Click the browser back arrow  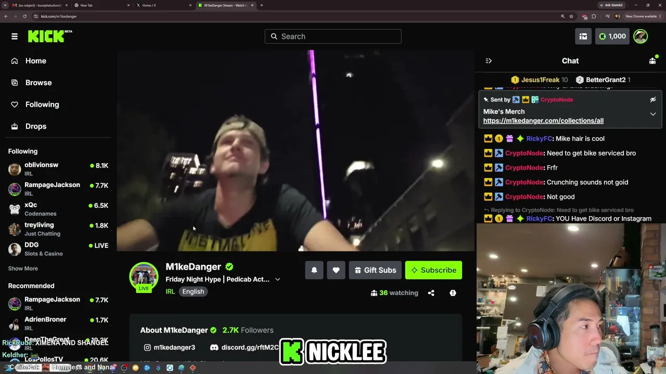(x=6, y=16)
